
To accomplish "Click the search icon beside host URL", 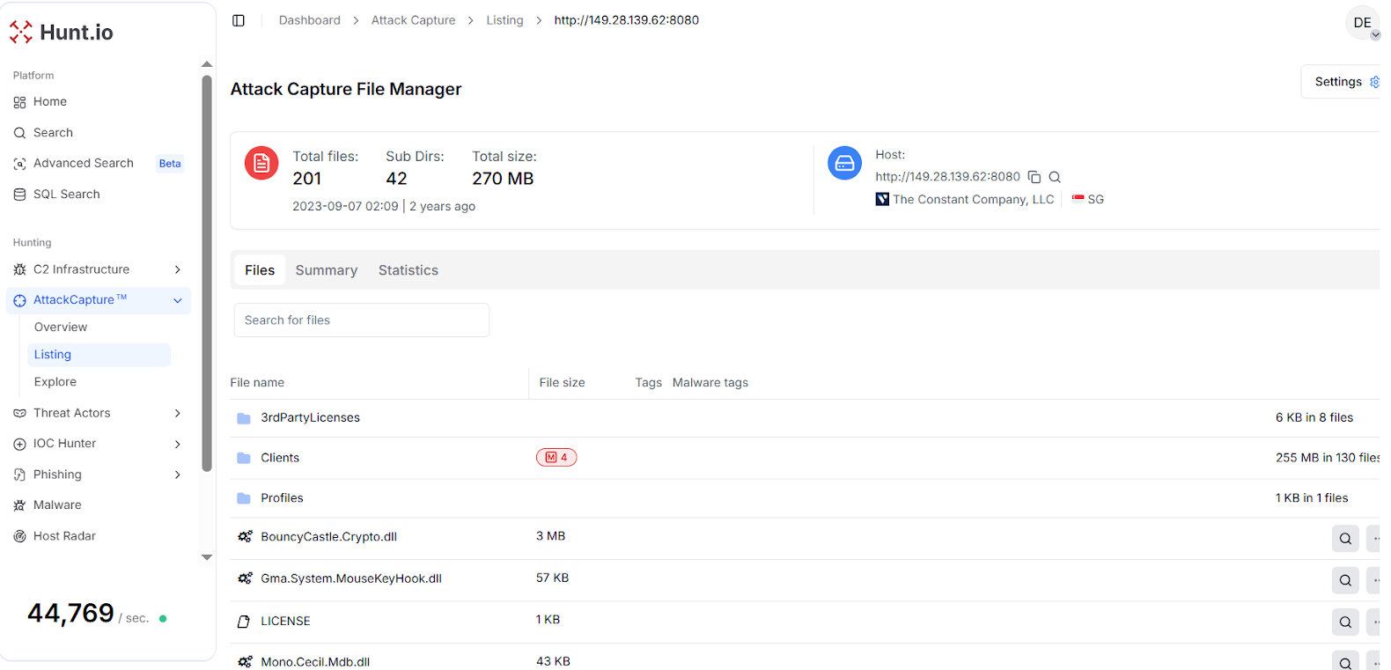I will (x=1055, y=177).
